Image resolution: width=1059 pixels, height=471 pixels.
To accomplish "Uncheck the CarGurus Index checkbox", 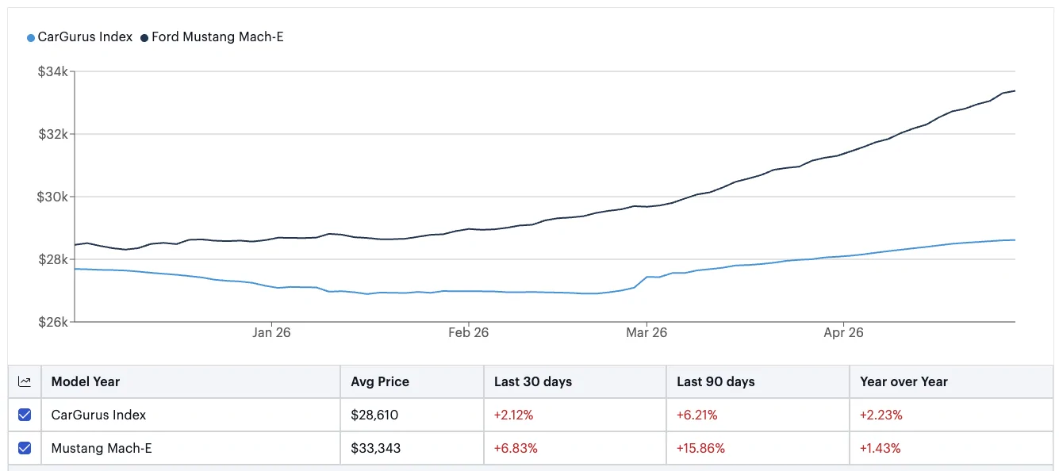I will [x=25, y=415].
